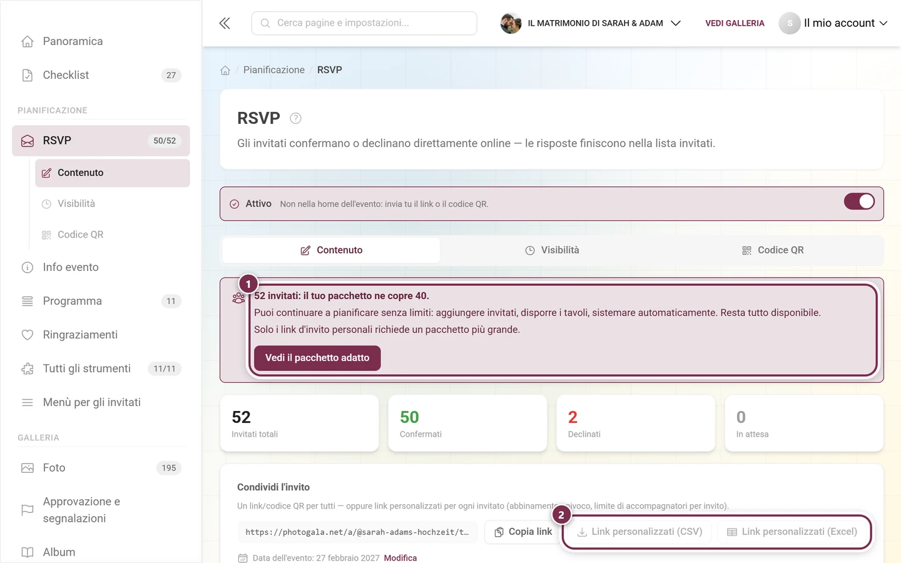This screenshot has height=563, width=901.
Task: Open the wedding selector dropdown chevron
Action: pos(676,23)
